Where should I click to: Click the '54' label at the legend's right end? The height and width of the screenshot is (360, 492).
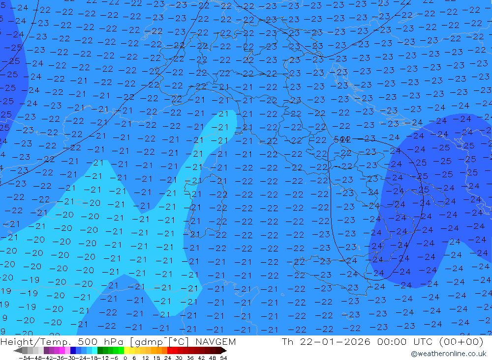click(x=223, y=358)
